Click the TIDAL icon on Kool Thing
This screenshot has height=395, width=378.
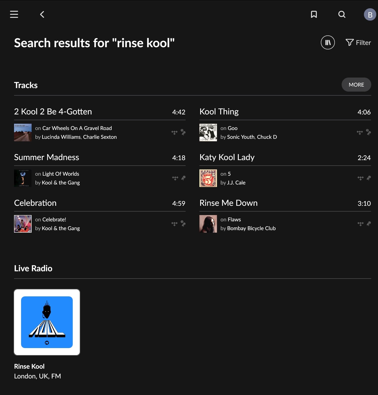[360, 132]
